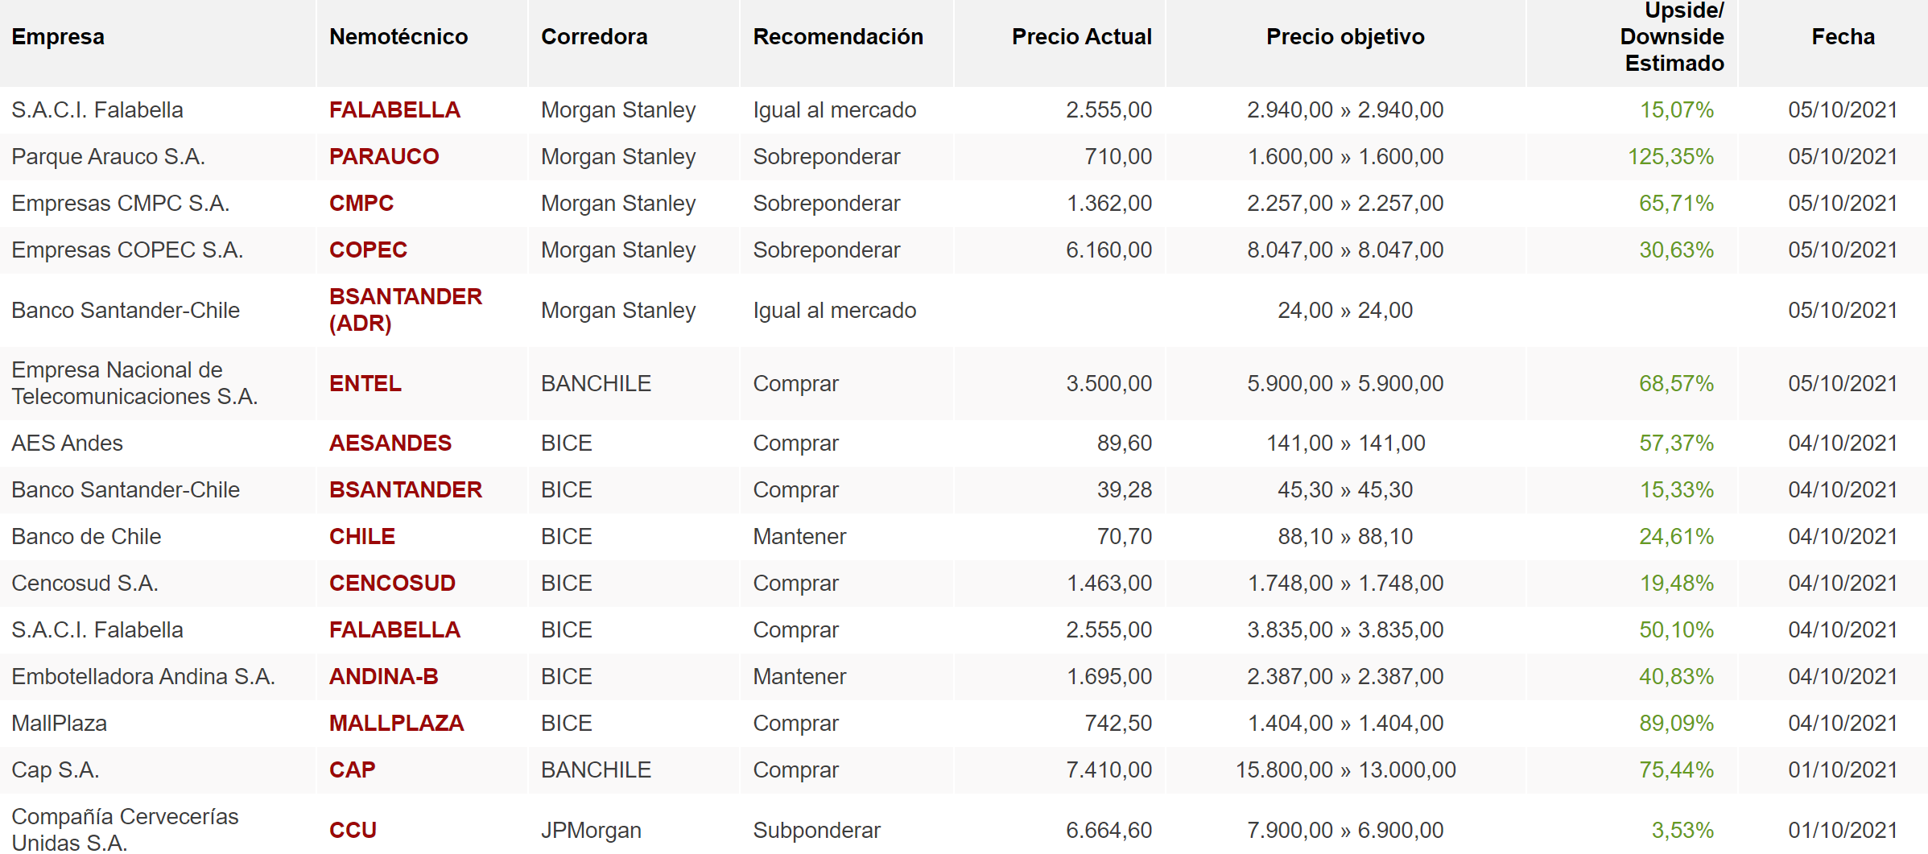Click the Empresa column header
This screenshot has height=854, width=1928.
pos(58,37)
